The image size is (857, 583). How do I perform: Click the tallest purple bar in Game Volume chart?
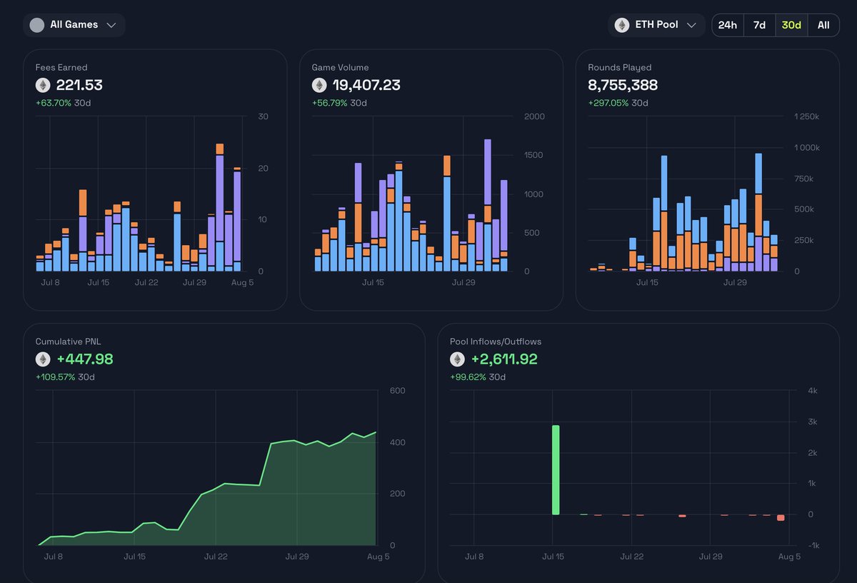pyautogui.click(x=488, y=172)
